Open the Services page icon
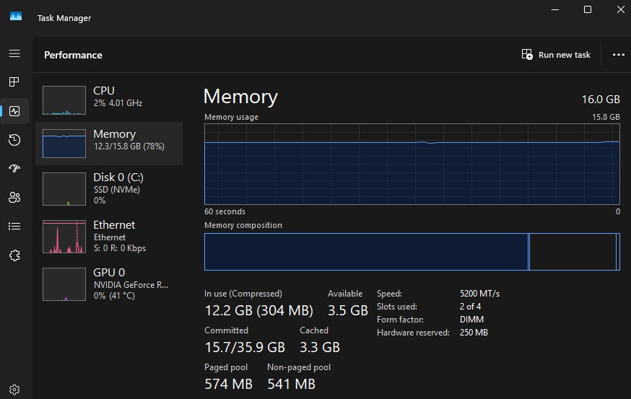 click(x=14, y=255)
